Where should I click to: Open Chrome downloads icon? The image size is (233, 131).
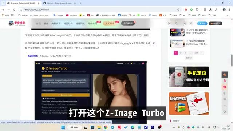(x=210, y=9)
